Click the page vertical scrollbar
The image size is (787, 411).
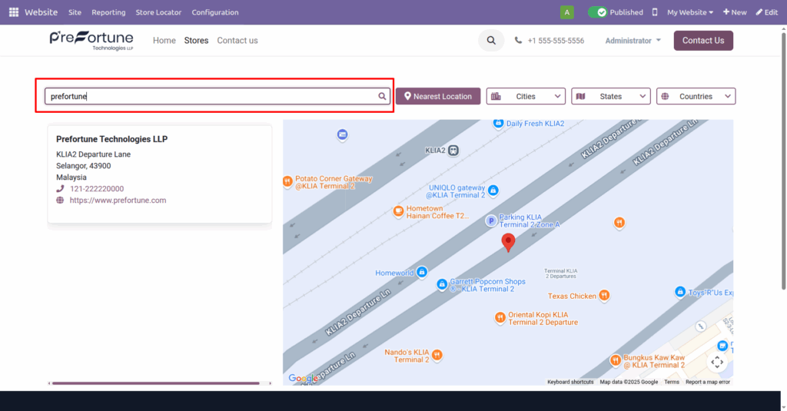click(x=783, y=161)
